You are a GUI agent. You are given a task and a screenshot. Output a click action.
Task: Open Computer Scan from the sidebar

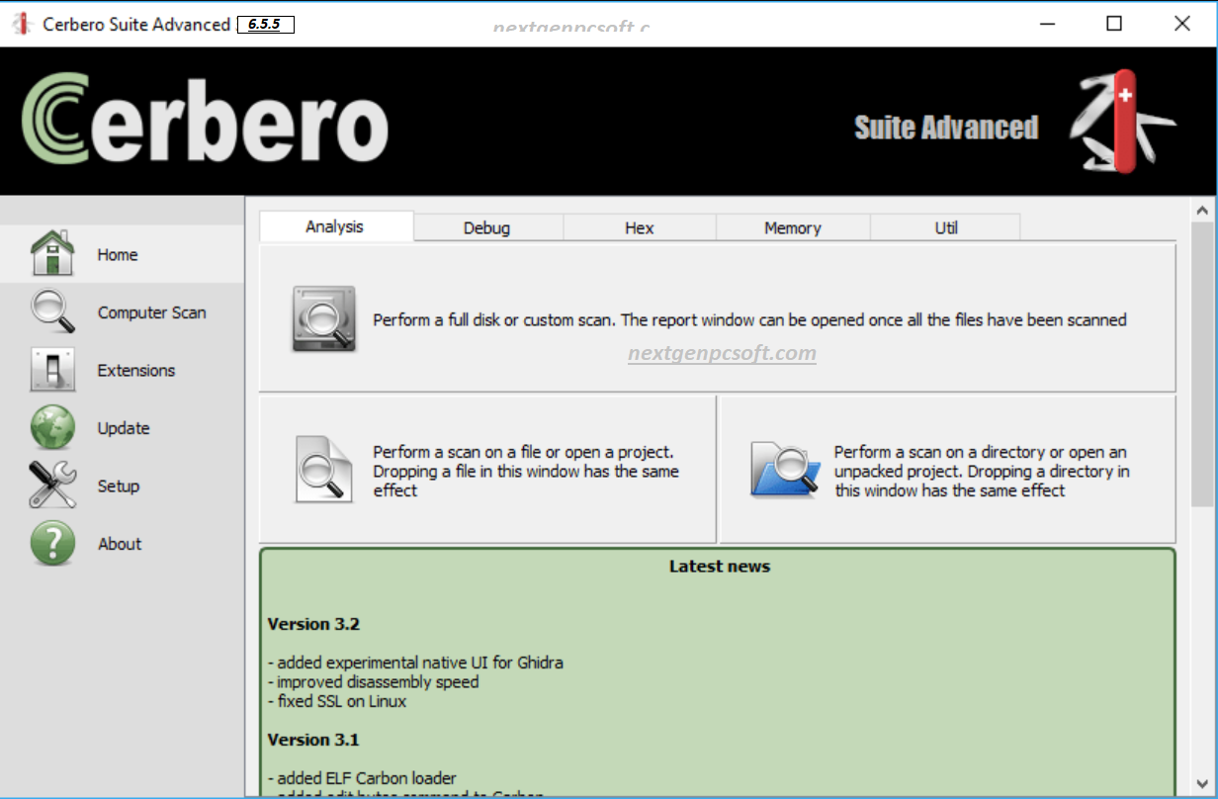(x=151, y=311)
